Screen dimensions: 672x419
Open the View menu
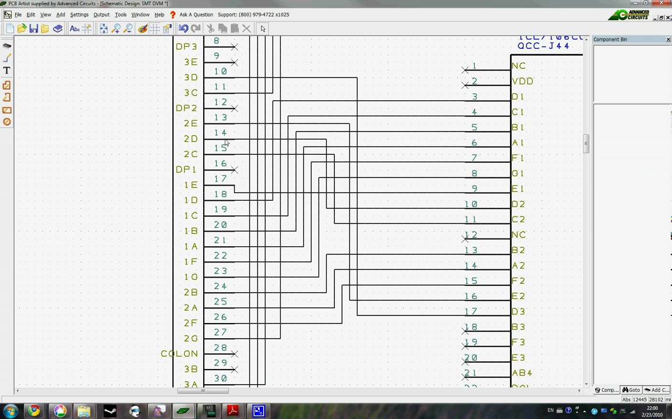click(45, 15)
